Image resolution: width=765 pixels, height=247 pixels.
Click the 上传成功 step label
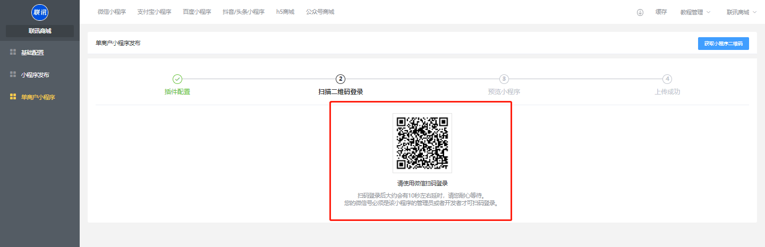click(667, 91)
